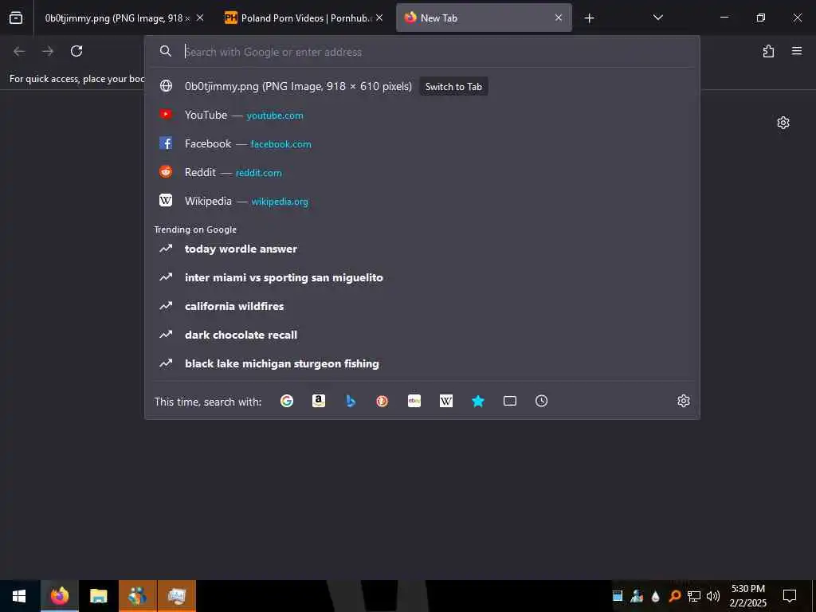
Task: Choose 'black lake michigan sturgeon fishing'
Action: coord(422,363)
